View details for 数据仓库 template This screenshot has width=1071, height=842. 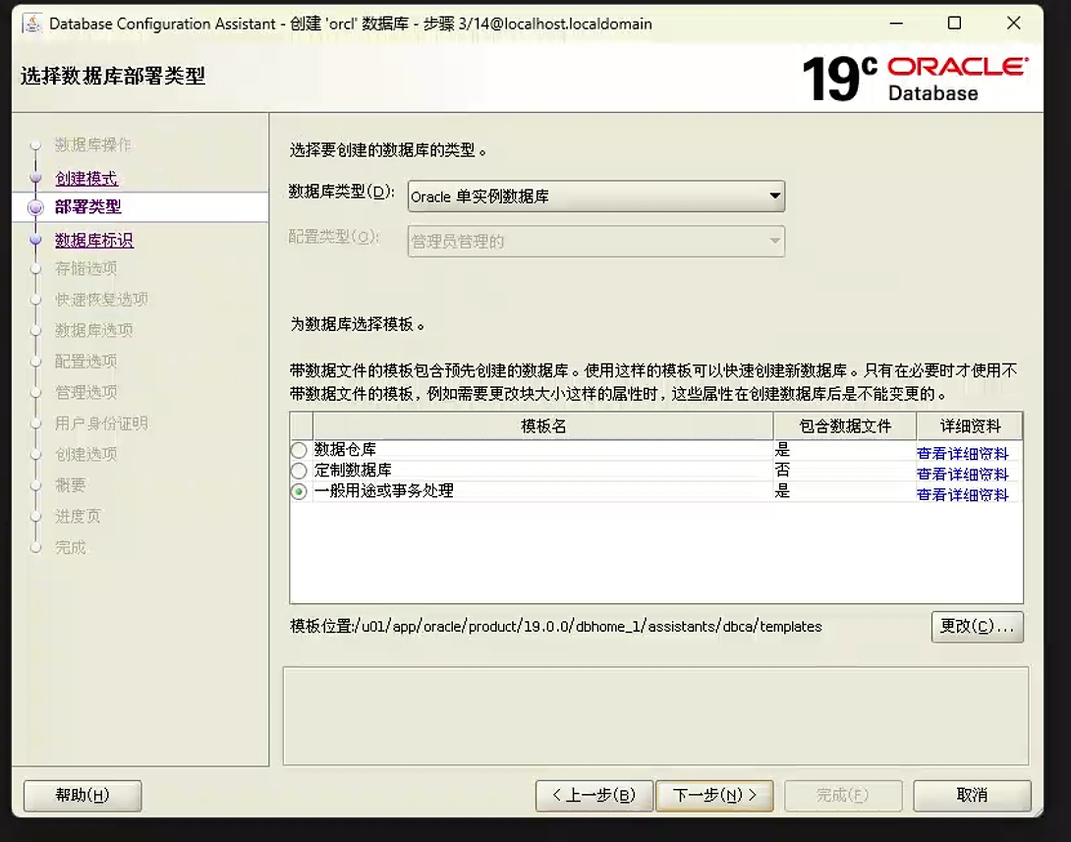coord(962,454)
